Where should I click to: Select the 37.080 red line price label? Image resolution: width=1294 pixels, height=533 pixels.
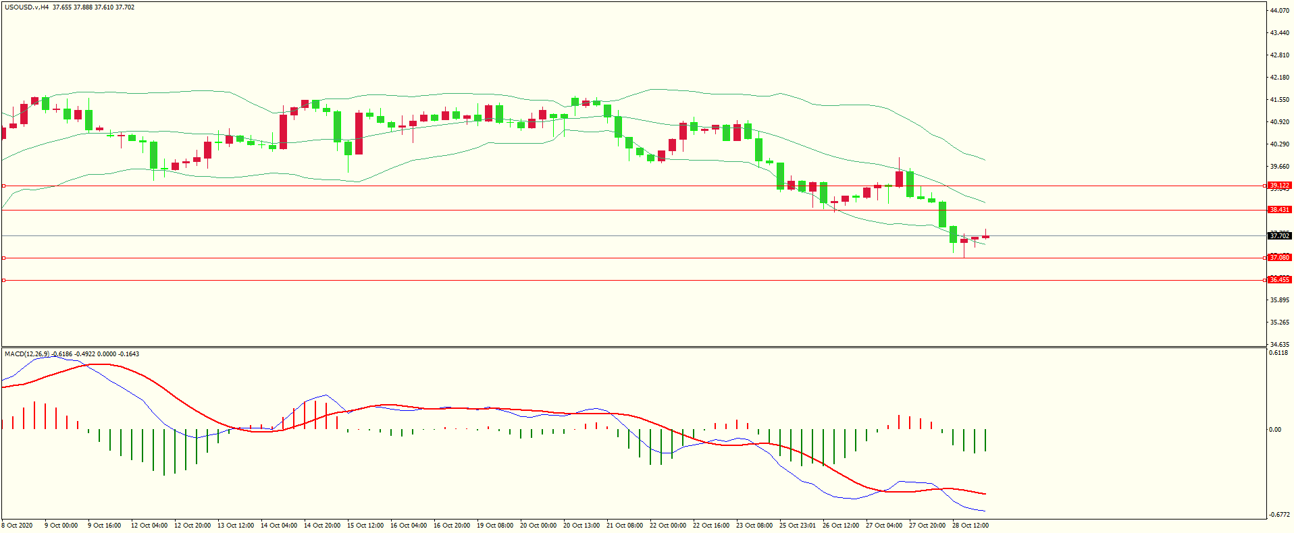pyautogui.click(x=1280, y=258)
